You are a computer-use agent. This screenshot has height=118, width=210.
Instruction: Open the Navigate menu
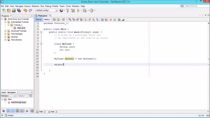19,6
